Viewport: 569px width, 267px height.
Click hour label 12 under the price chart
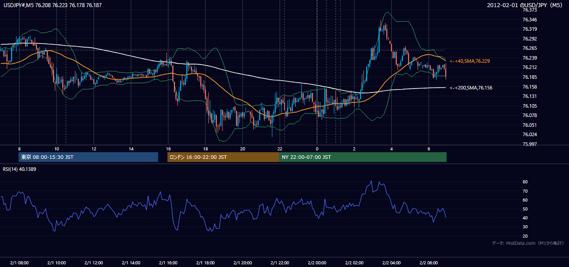coord(93,149)
